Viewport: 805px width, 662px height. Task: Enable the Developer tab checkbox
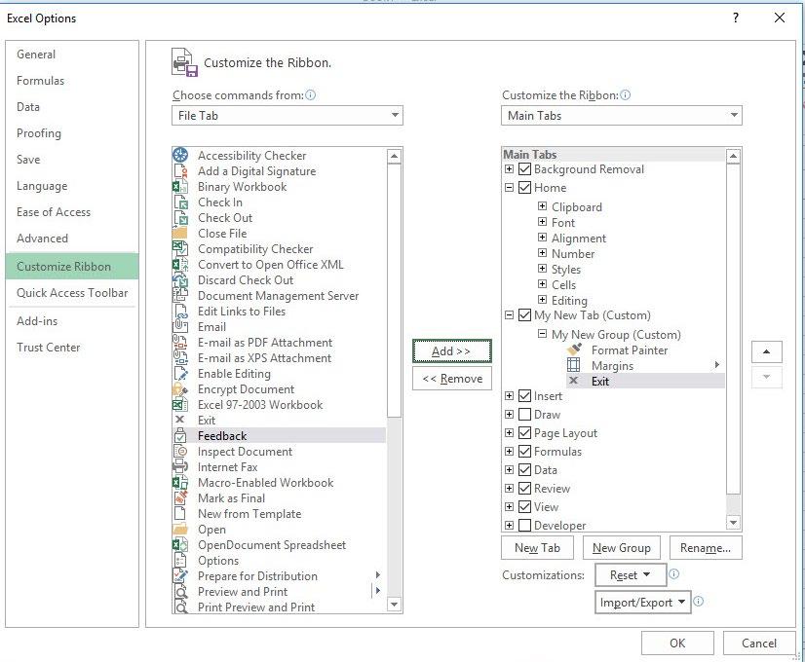pyautogui.click(x=524, y=525)
